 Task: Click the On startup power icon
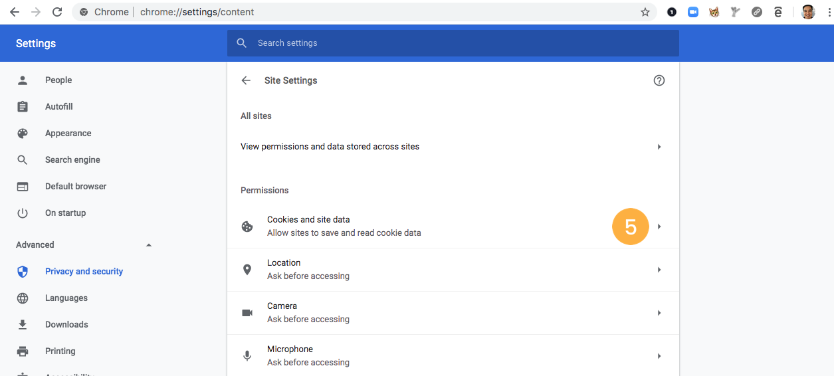click(23, 213)
